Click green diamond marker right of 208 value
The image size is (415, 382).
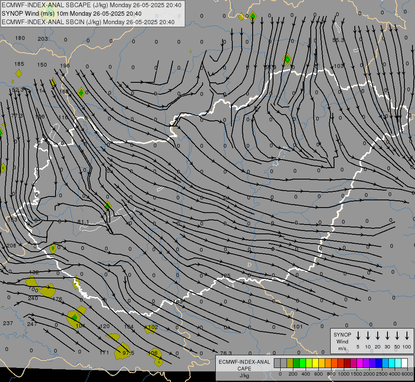[53, 248]
